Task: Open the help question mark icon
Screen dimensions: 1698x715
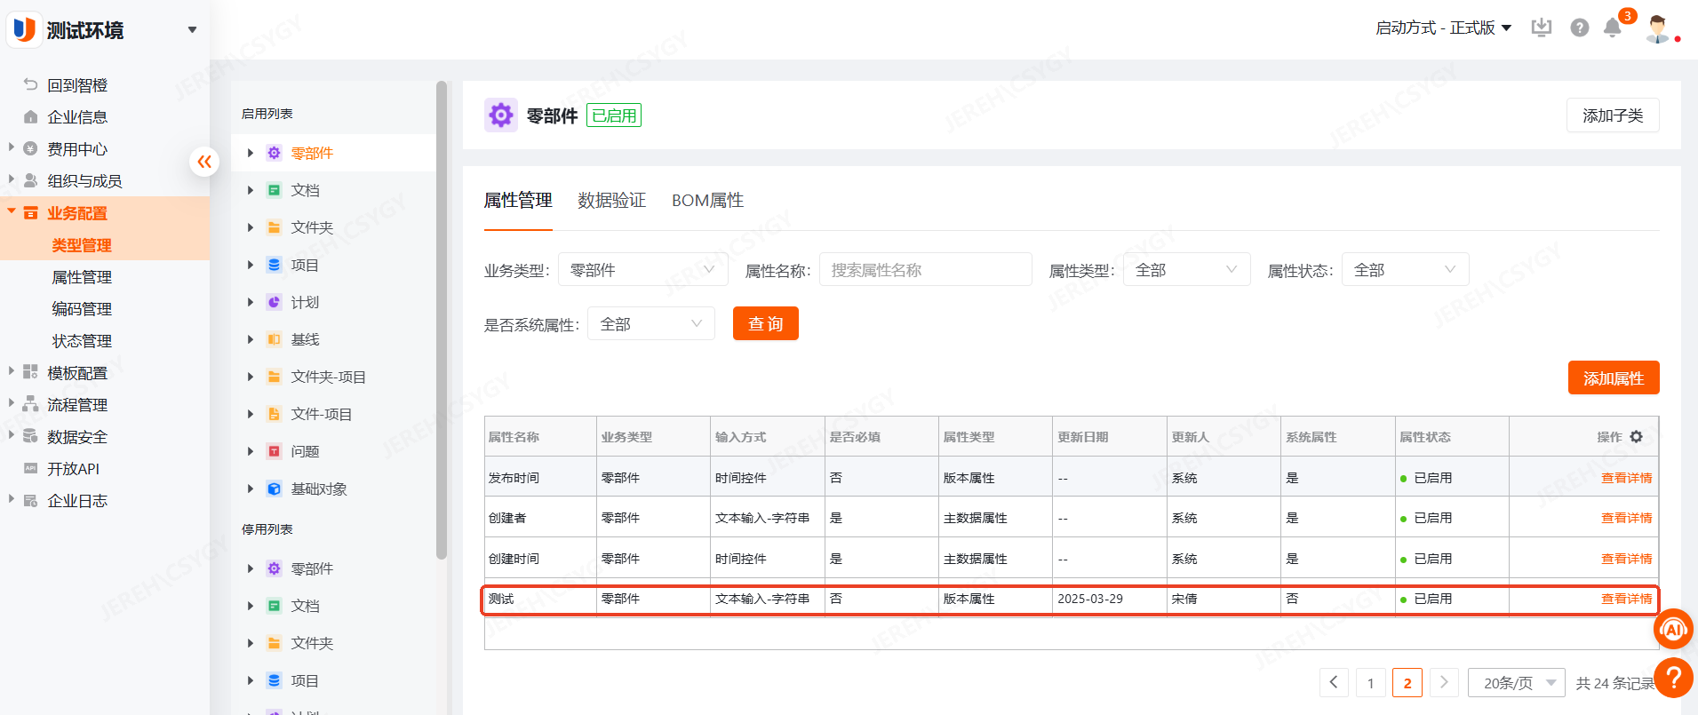Action: (1579, 28)
